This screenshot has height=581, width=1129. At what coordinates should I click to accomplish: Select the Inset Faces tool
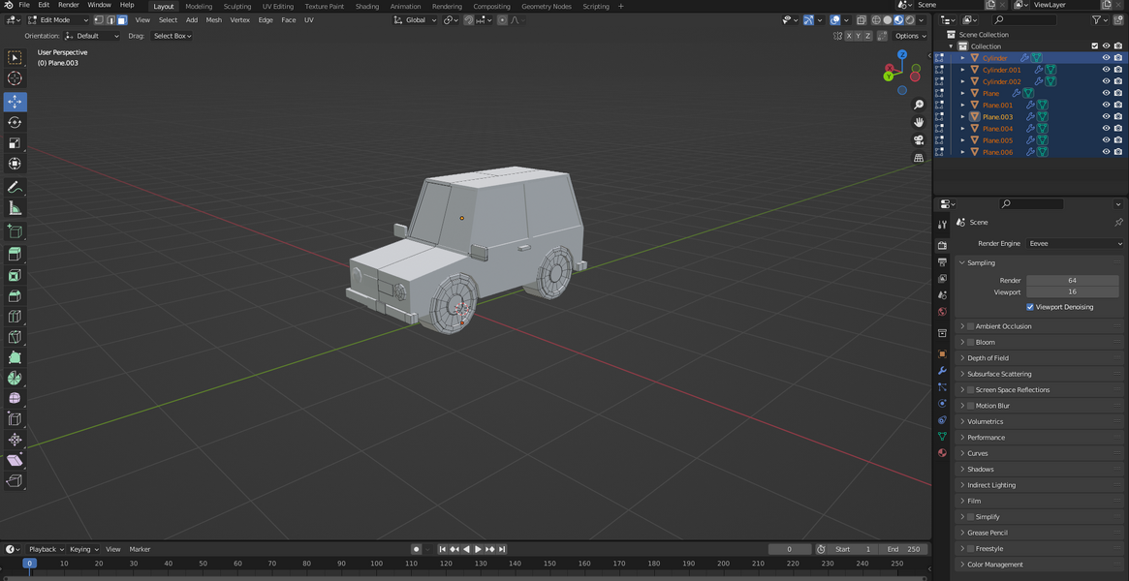15,275
